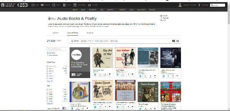Toggle the Topics & Subjects switch

[x=64, y=108]
